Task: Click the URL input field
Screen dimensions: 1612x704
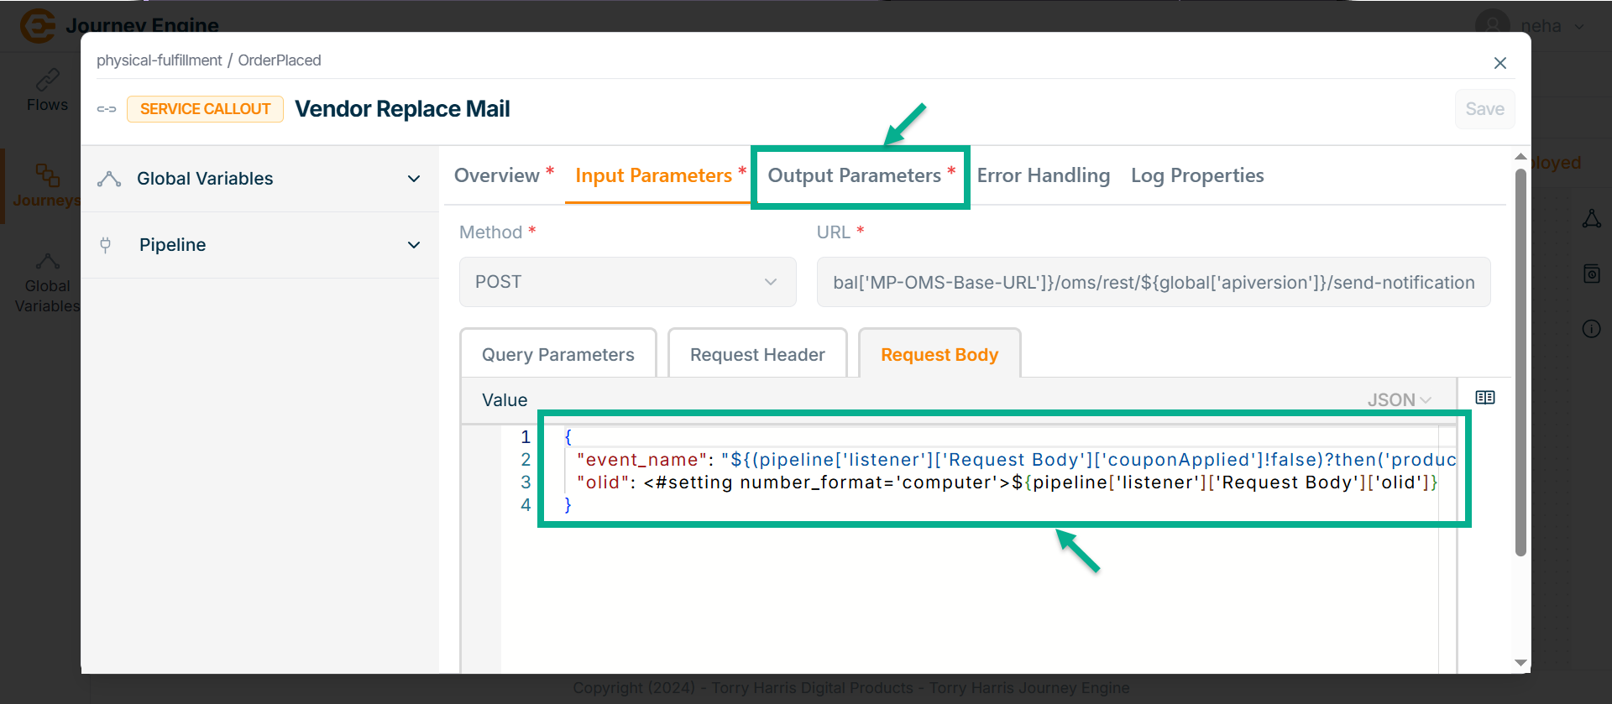Action: coord(1153,283)
